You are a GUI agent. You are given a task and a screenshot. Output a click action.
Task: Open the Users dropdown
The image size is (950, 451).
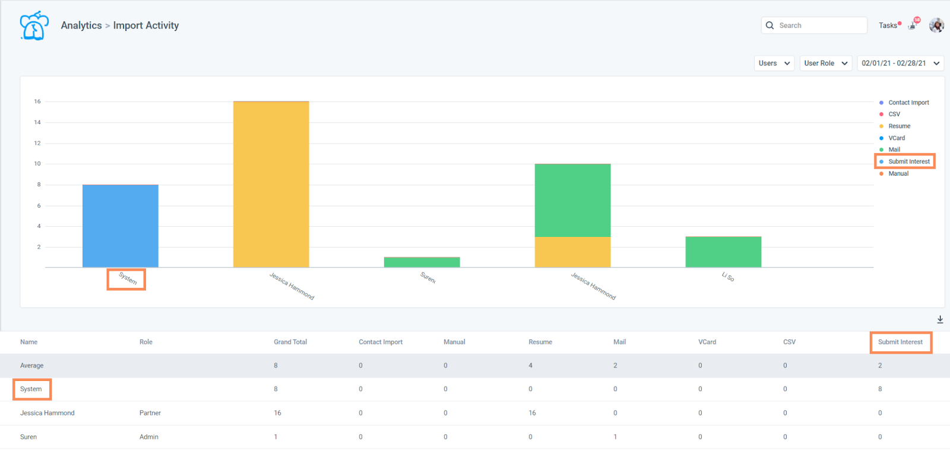[x=774, y=63]
